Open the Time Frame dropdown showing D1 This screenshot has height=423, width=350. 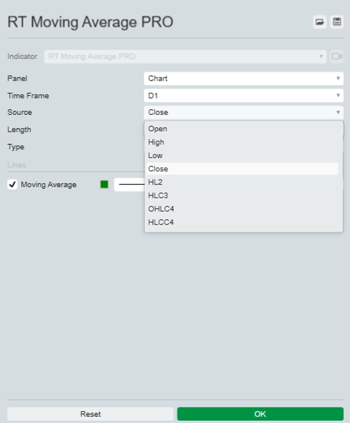tap(243, 96)
